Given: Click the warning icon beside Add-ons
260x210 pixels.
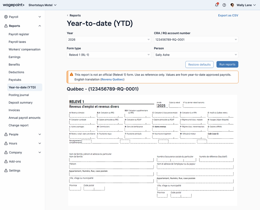Looking at the screenshot, I should (x=6, y=161).
